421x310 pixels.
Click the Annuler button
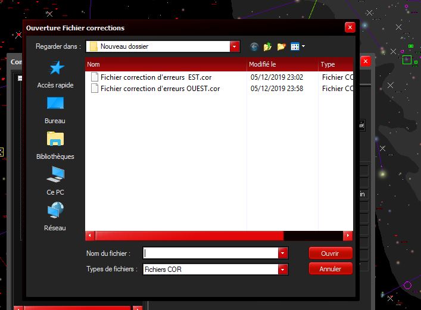(x=330, y=270)
